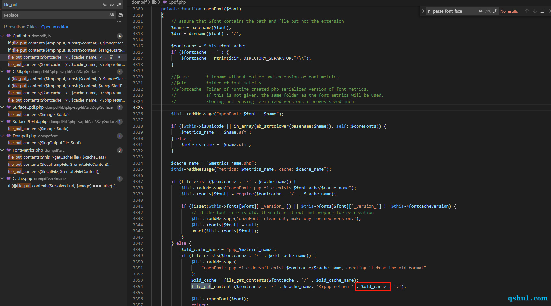Collapse Cache.php results group

pyautogui.click(x=2, y=179)
